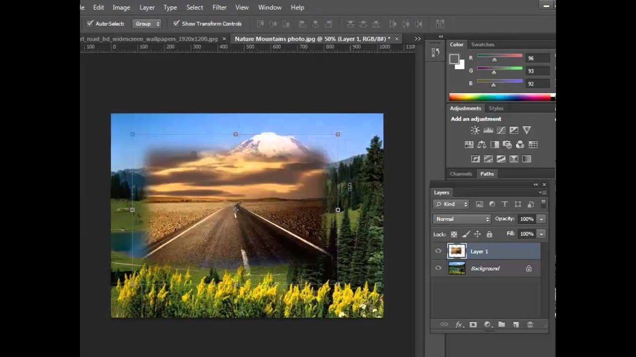Image resolution: width=636 pixels, height=357 pixels.
Task: Add a Channel Mixer adjustment
Action: [x=520, y=144]
